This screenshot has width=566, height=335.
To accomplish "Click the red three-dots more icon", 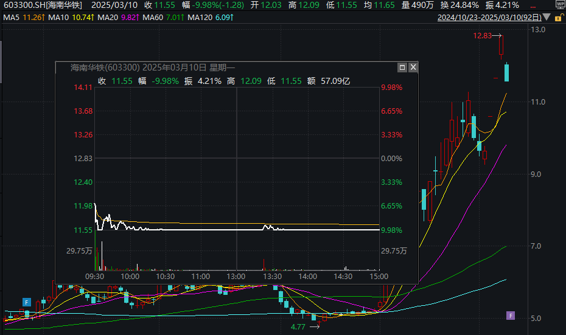I will pyautogui.click(x=534, y=5).
